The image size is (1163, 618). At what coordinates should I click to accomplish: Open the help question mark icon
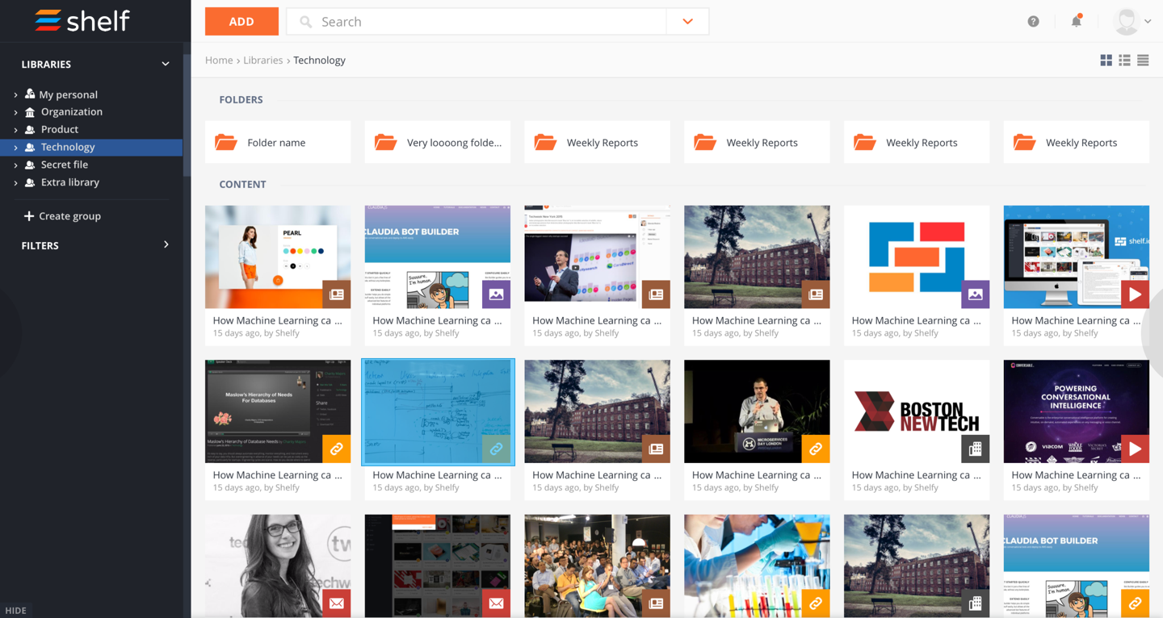tap(1033, 22)
